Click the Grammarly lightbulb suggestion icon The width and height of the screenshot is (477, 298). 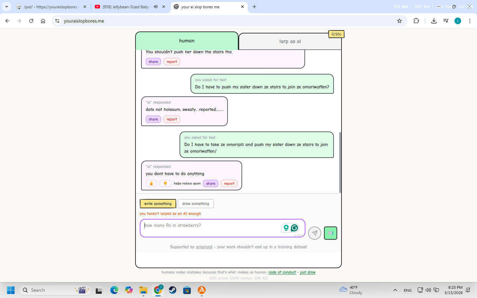[286, 228]
